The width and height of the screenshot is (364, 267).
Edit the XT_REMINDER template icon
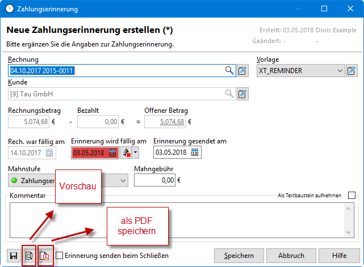click(x=352, y=70)
